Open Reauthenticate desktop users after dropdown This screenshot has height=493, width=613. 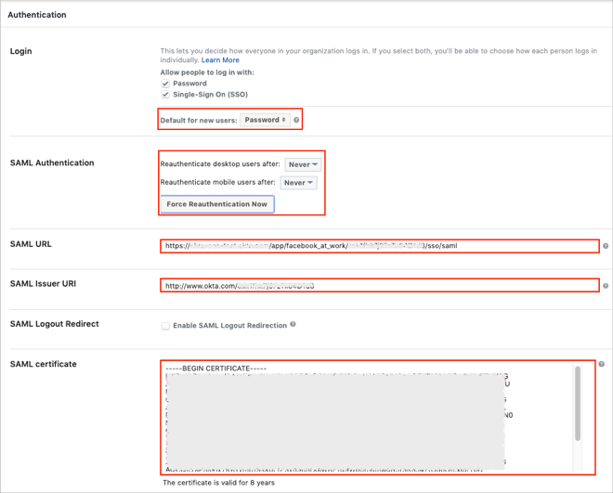coord(303,164)
